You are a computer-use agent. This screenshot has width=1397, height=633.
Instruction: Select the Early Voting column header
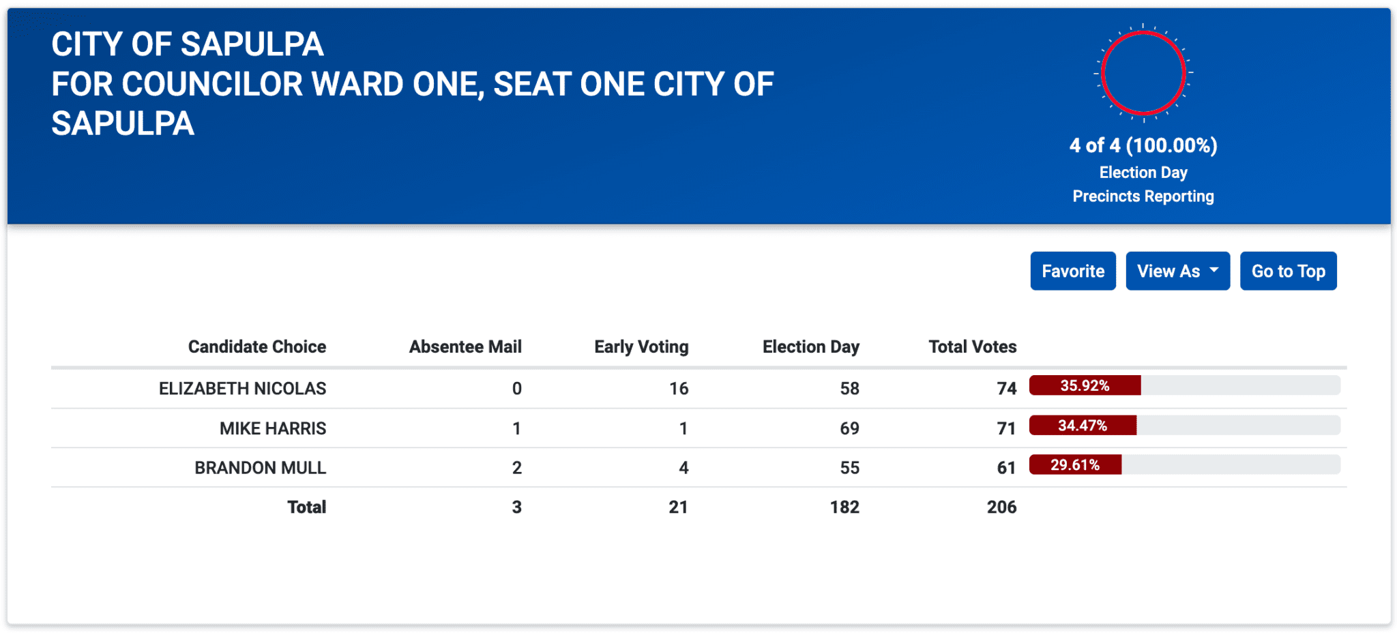point(641,347)
